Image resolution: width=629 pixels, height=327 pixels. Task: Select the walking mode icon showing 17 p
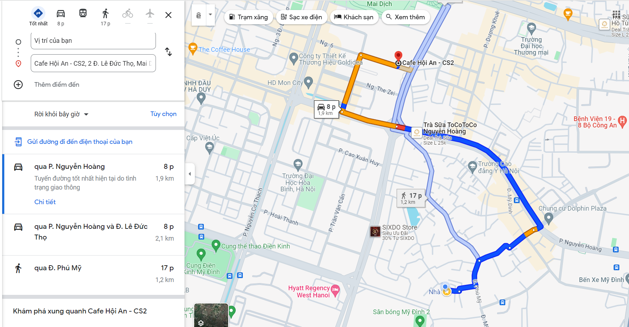click(105, 13)
